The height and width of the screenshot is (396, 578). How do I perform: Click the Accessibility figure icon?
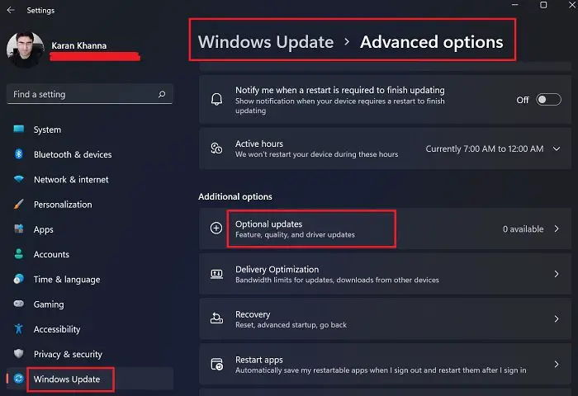click(x=19, y=328)
